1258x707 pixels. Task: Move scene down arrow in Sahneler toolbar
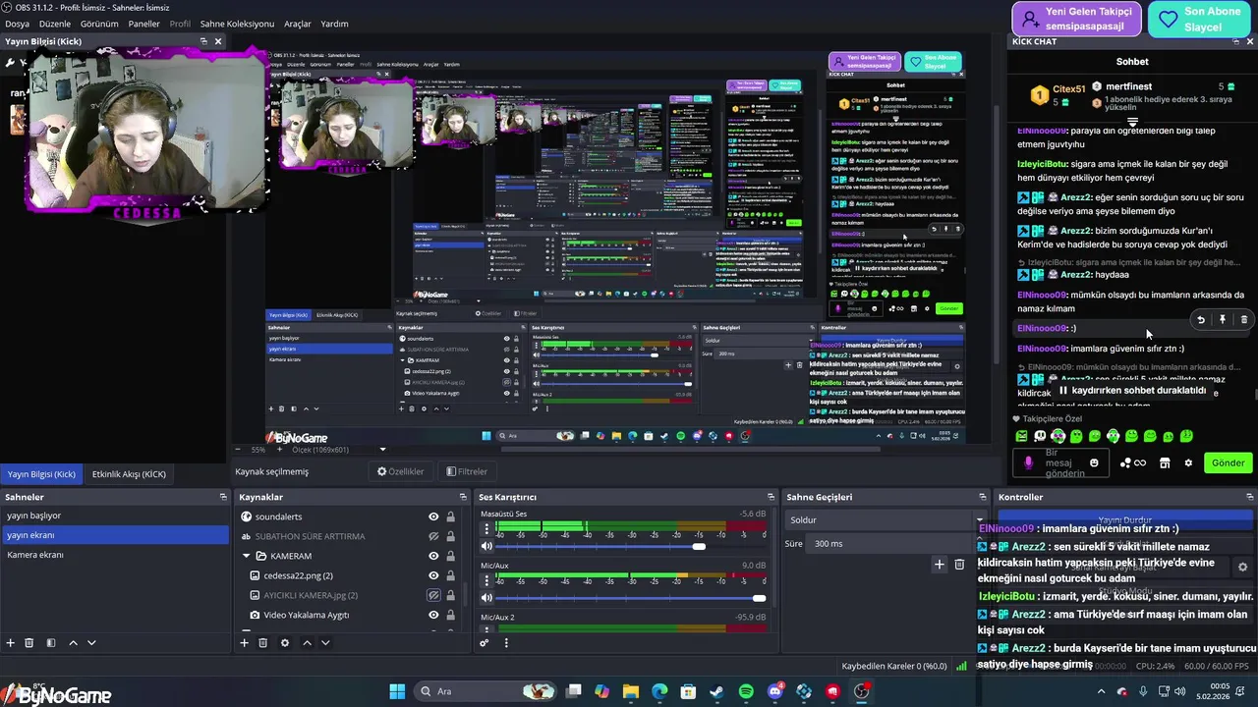[91, 643]
